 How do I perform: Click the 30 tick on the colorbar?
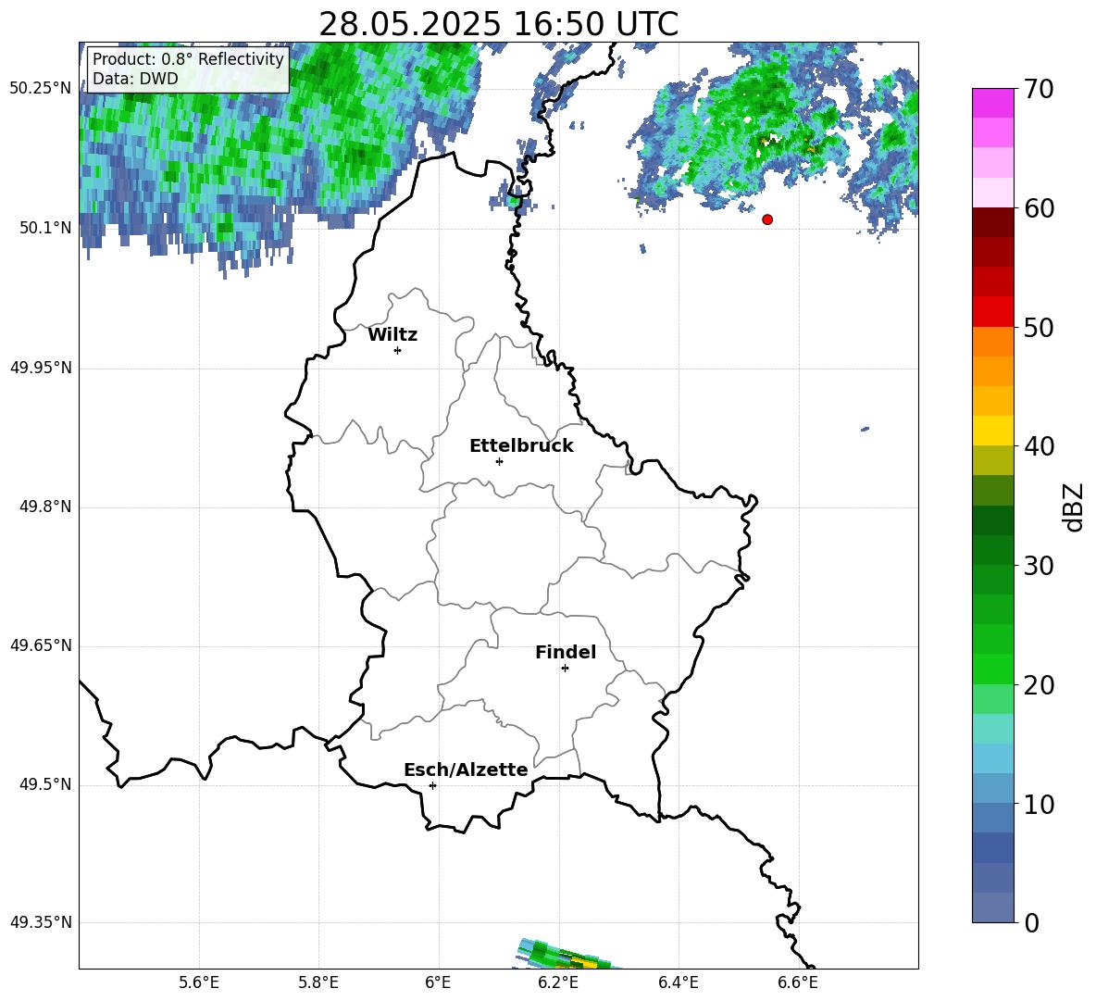(x=1039, y=566)
